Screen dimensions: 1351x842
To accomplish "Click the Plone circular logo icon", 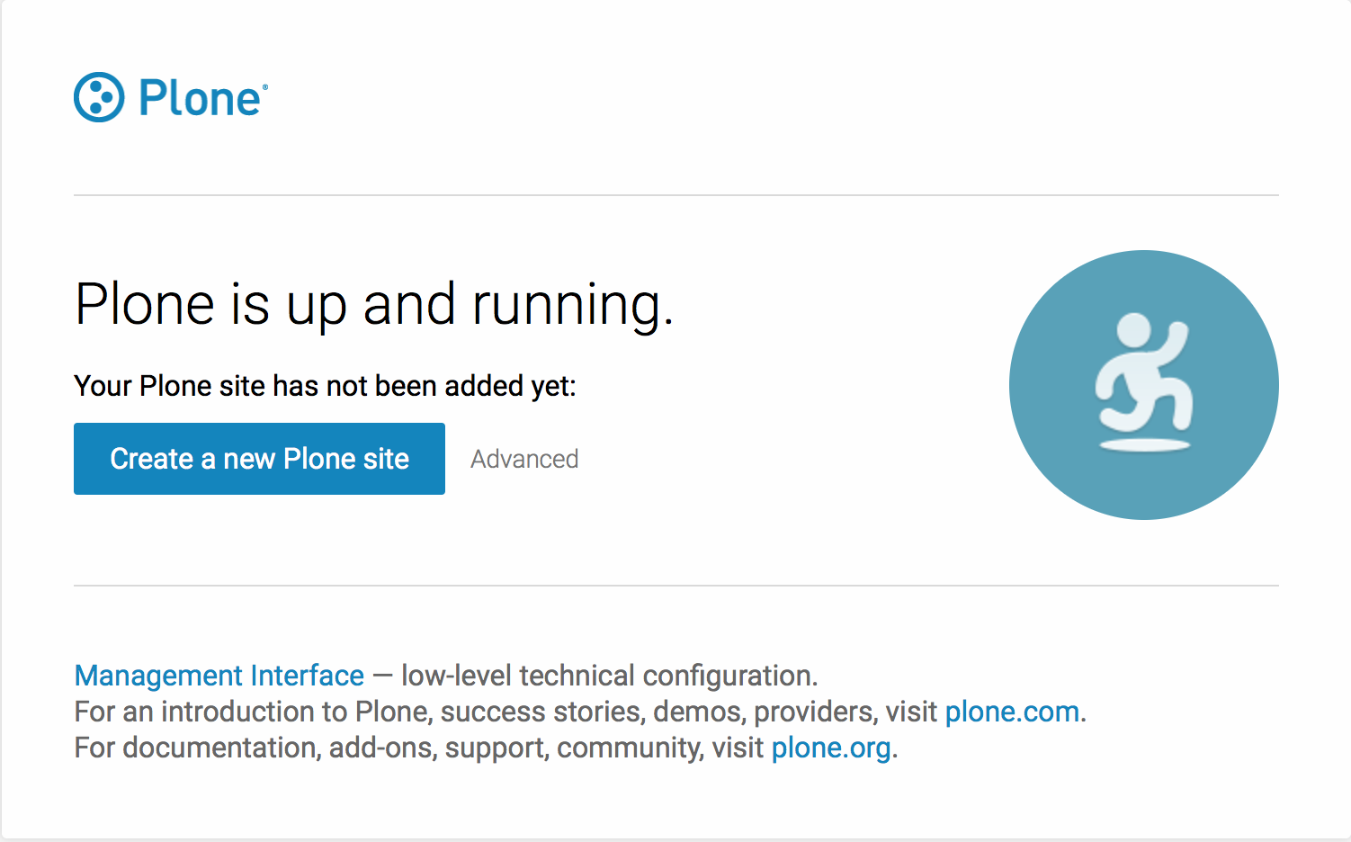I will pos(99,97).
